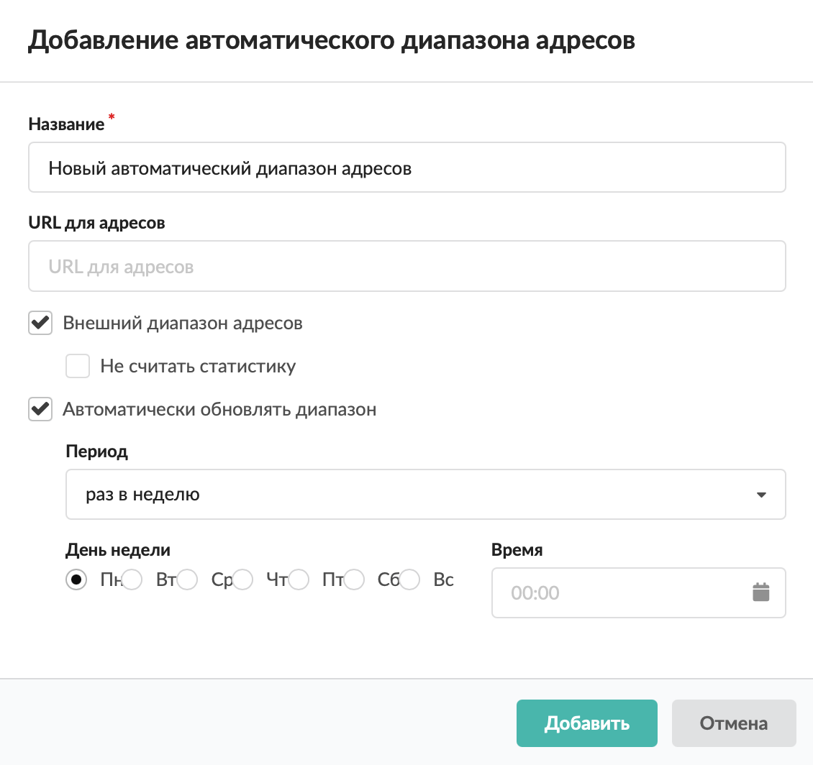Click the calendar icon in Время field
813x765 pixels.
click(760, 593)
